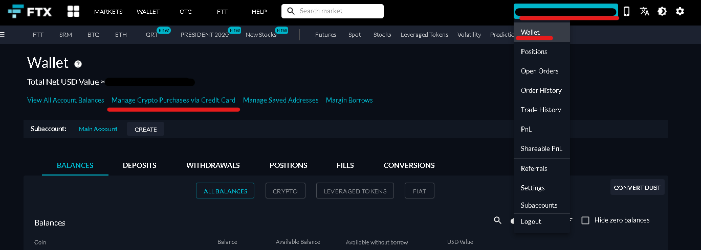The image size is (701, 250).
Task: Collapse the account dropdown at top right
Action: click(x=565, y=11)
